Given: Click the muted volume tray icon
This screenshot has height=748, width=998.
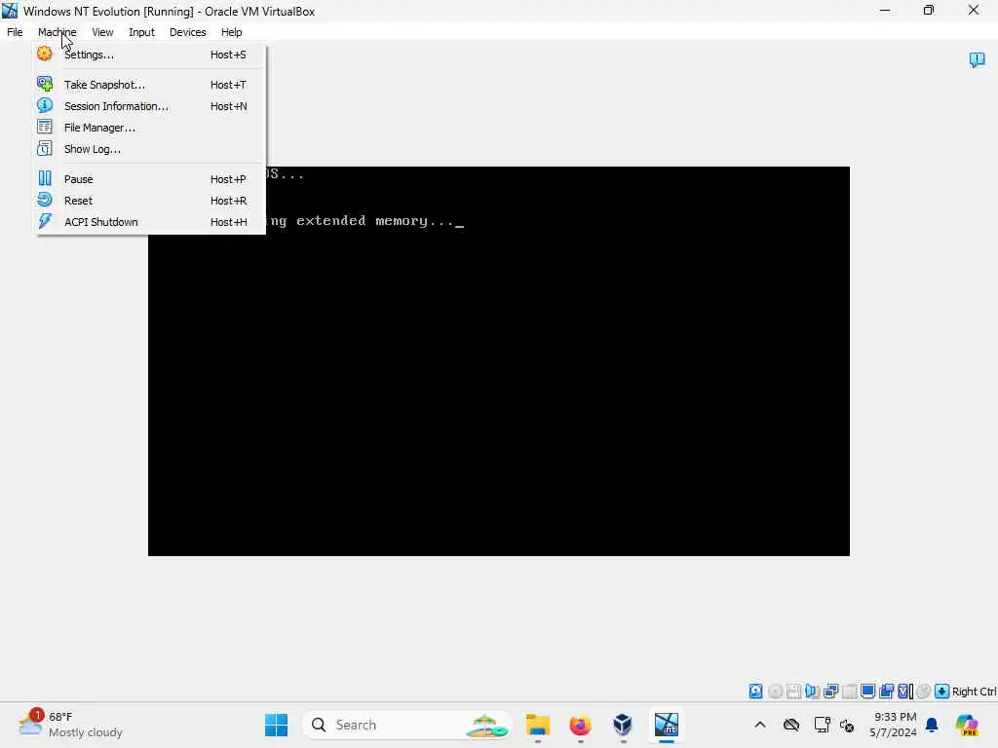Looking at the screenshot, I should (x=847, y=725).
